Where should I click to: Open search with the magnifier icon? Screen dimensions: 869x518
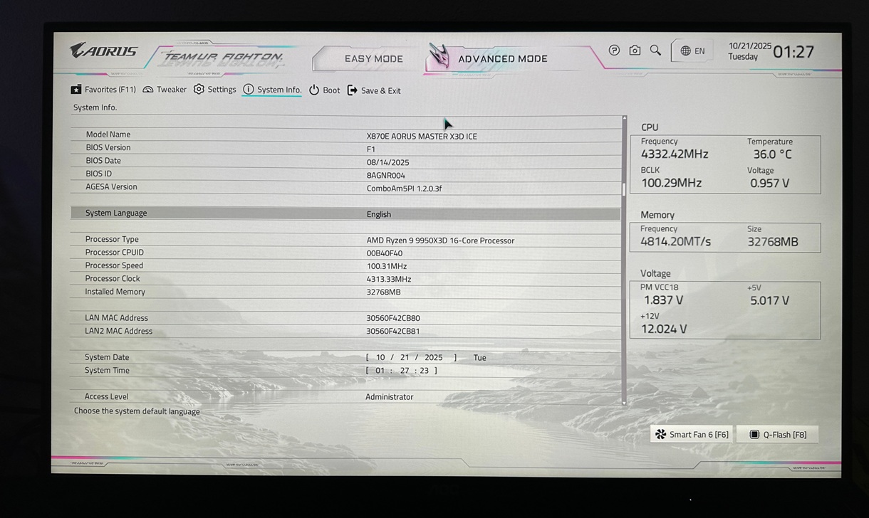point(655,51)
